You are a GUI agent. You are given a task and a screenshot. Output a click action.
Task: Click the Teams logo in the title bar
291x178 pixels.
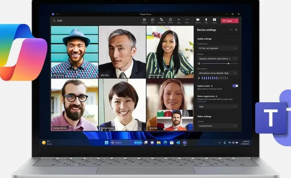(53, 14)
